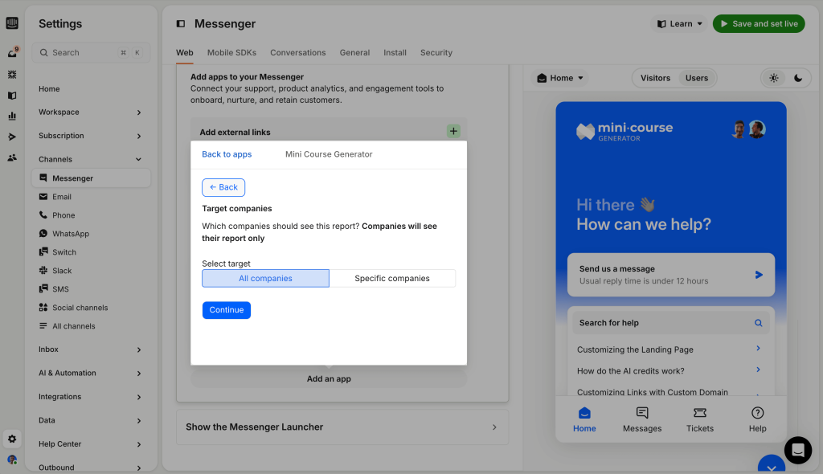Click the Back to apps link
823x474 pixels.
(227, 153)
